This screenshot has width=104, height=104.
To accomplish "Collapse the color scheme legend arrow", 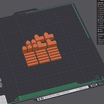I will tap(99, 1).
